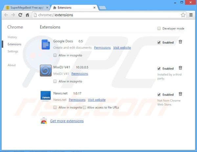View Google Docs Permissions link
This screenshot has height=152, width=197.
[102, 48]
